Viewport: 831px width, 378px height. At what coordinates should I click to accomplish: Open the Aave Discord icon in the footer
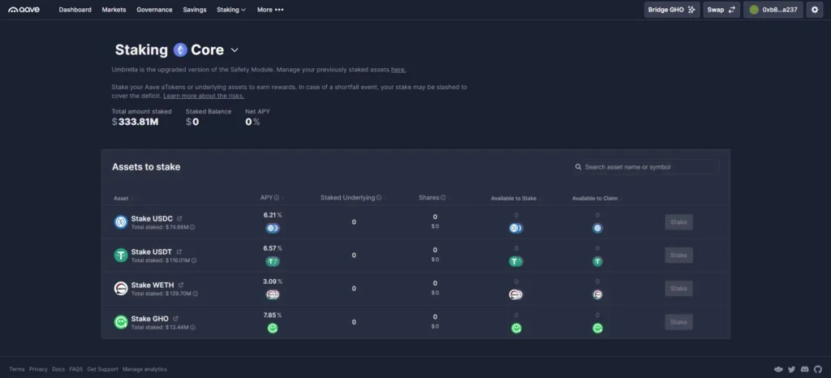tap(805, 369)
